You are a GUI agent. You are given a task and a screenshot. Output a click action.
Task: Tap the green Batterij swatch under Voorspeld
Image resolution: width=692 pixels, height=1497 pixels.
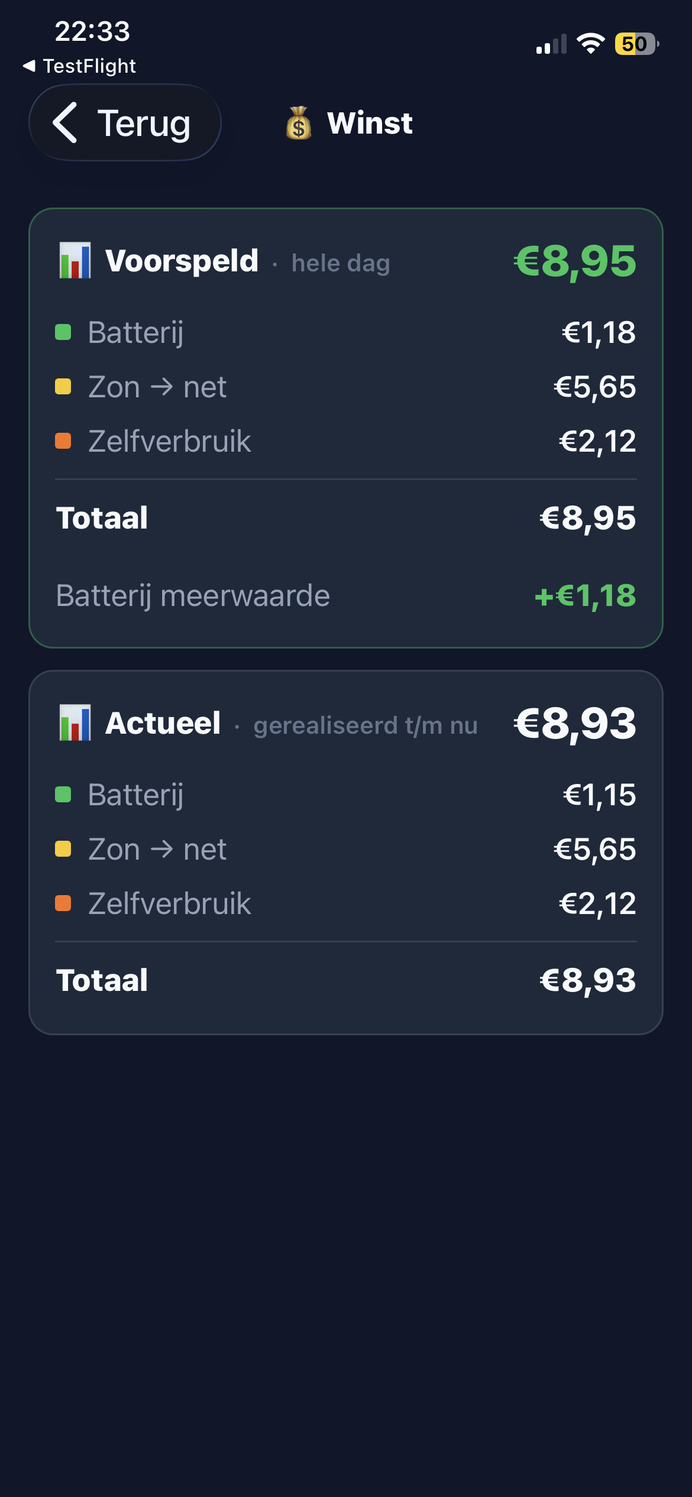point(63,332)
